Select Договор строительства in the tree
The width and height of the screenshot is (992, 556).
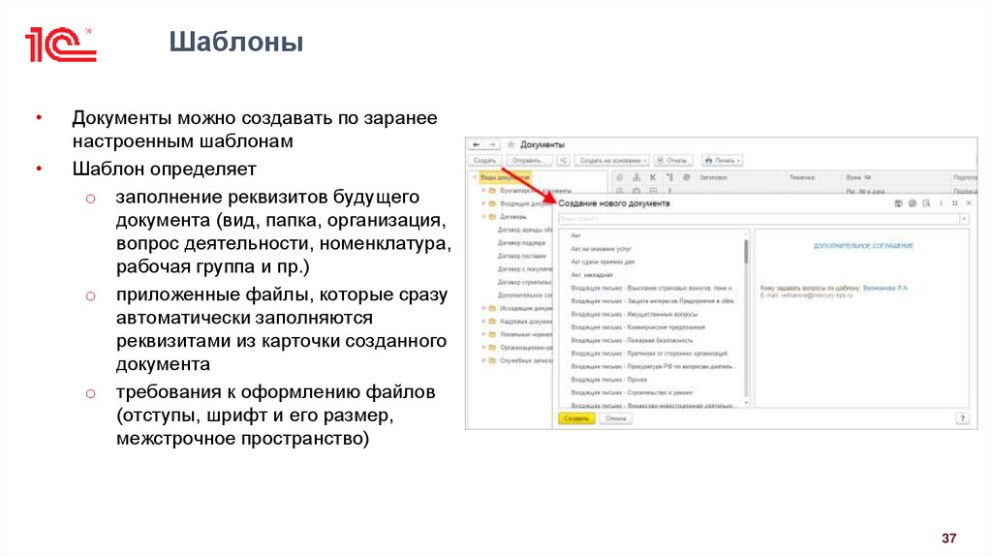pos(524,282)
